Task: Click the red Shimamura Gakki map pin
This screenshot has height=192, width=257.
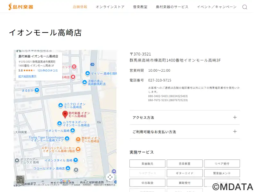Action: (x=65, y=114)
